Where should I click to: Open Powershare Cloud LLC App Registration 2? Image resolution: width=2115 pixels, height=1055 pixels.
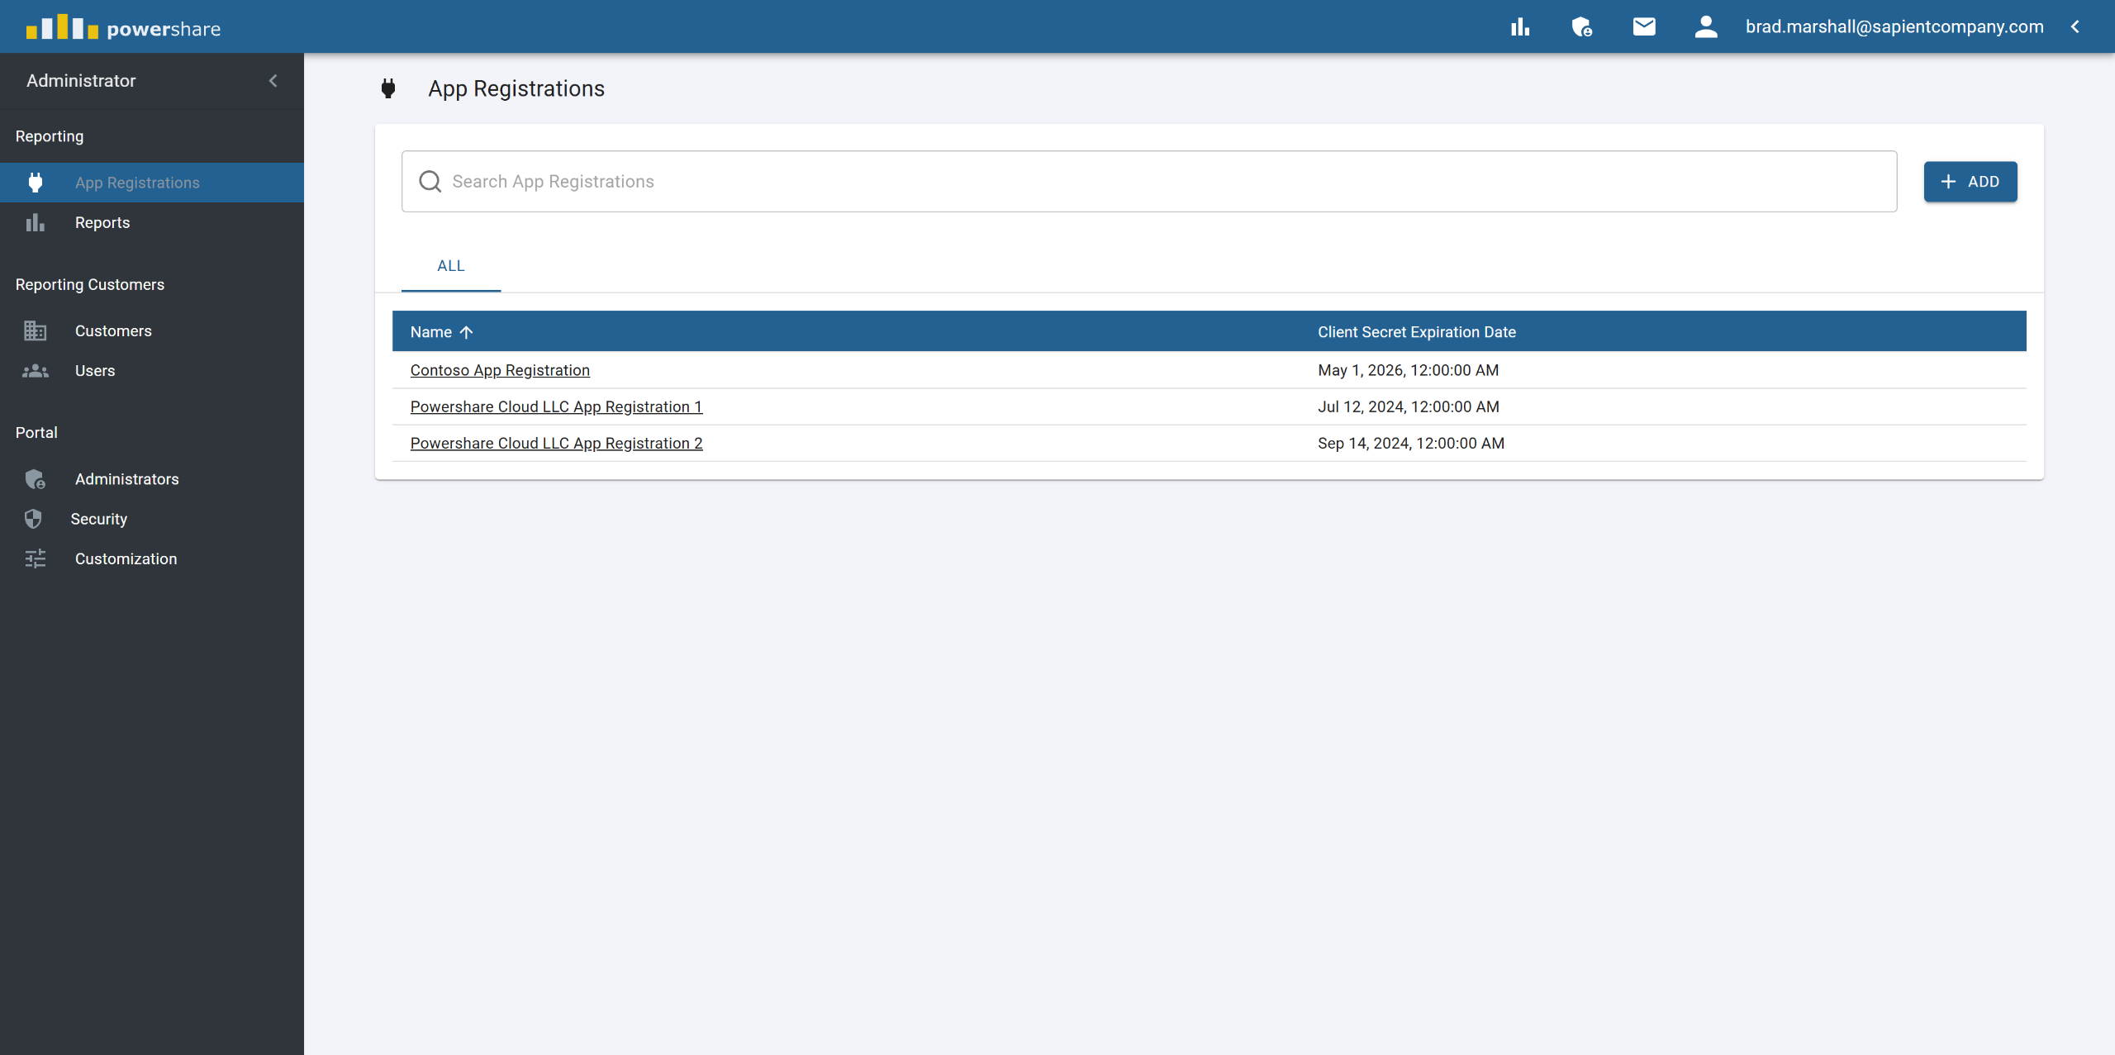(556, 443)
